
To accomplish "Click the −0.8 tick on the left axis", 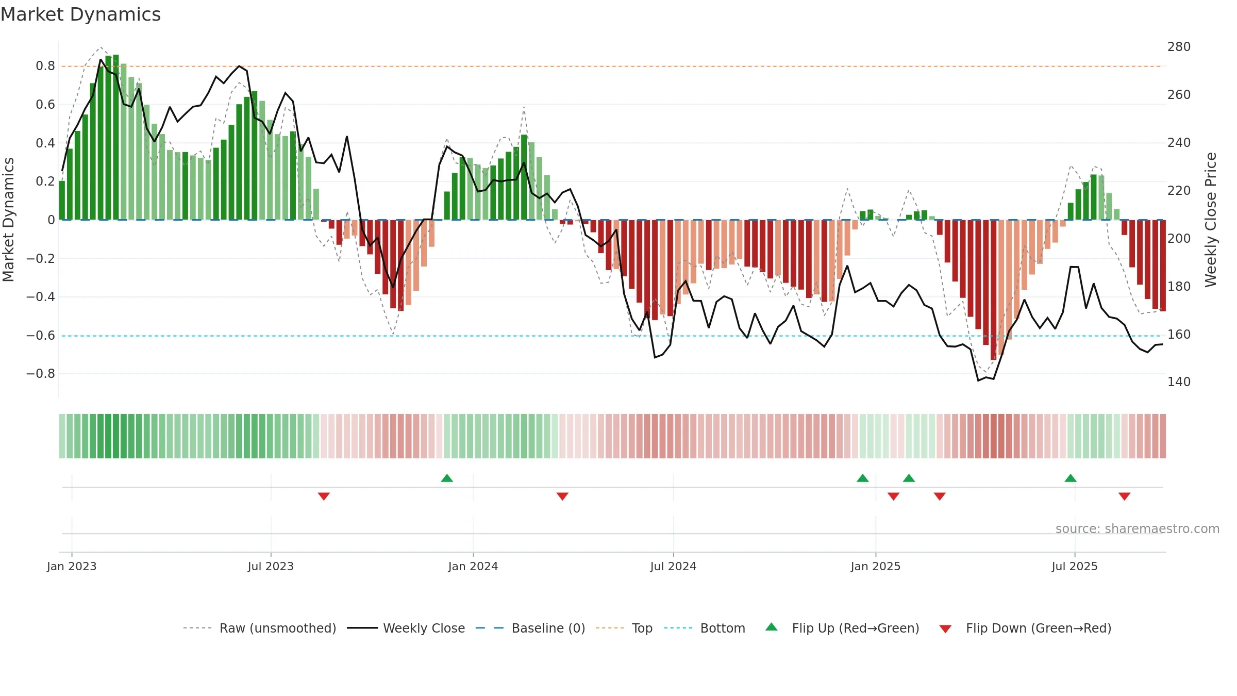I will (x=41, y=374).
